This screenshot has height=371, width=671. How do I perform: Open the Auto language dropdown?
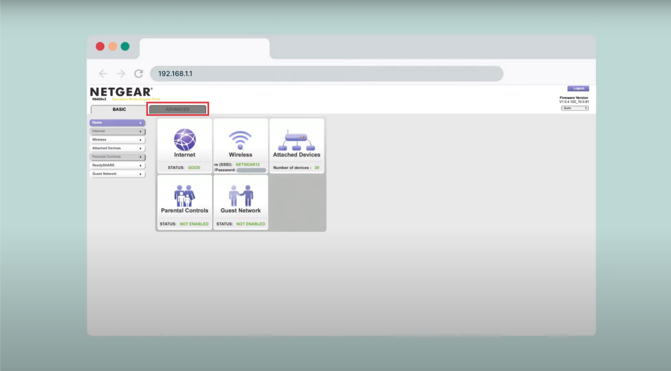point(574,108)
